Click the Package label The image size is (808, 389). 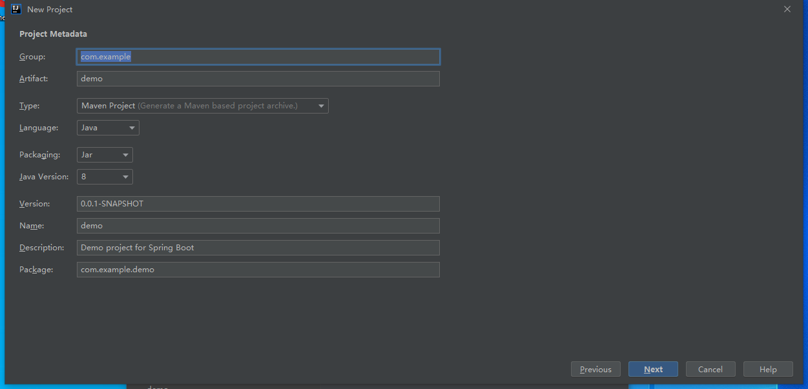click(36, 270)
